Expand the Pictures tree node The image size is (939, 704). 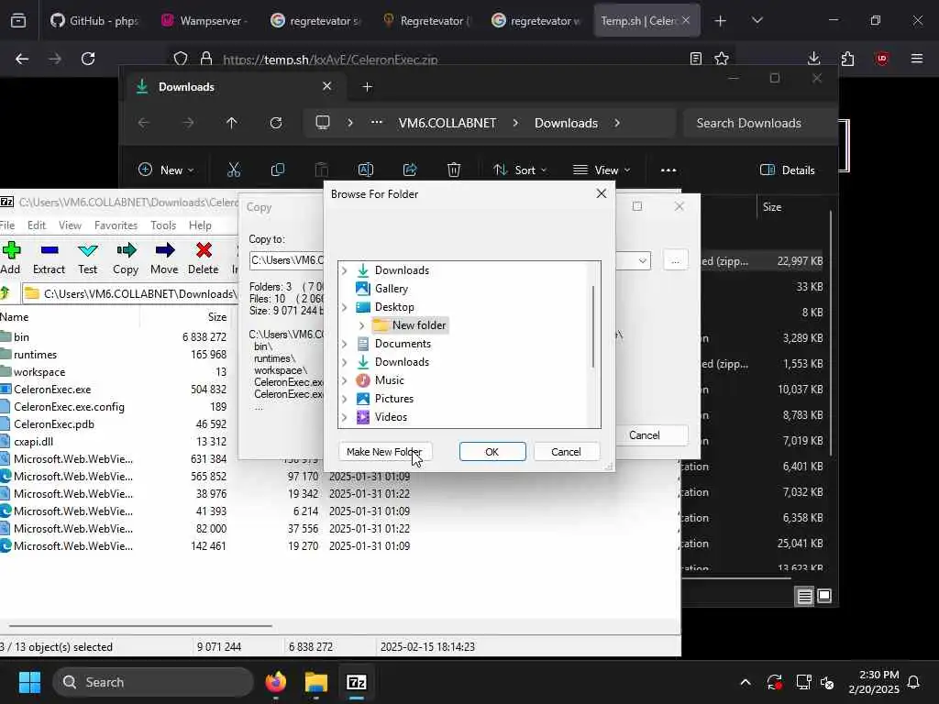[345, 399]
